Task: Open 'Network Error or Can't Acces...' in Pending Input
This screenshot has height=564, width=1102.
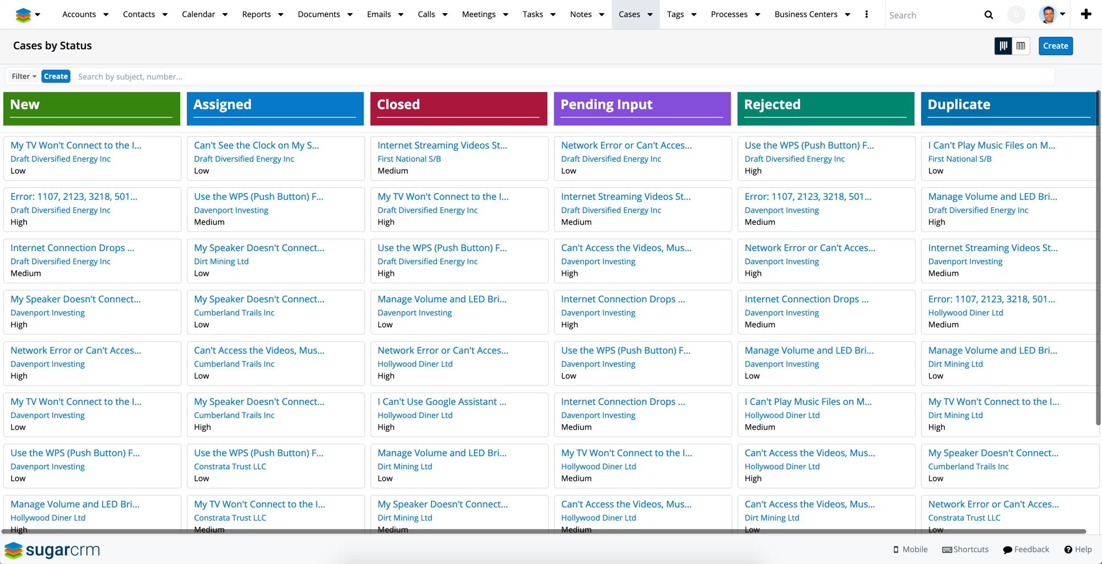Action: (626, 145)
